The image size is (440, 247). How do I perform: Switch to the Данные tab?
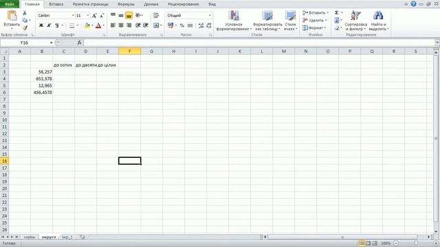[151, 4]
